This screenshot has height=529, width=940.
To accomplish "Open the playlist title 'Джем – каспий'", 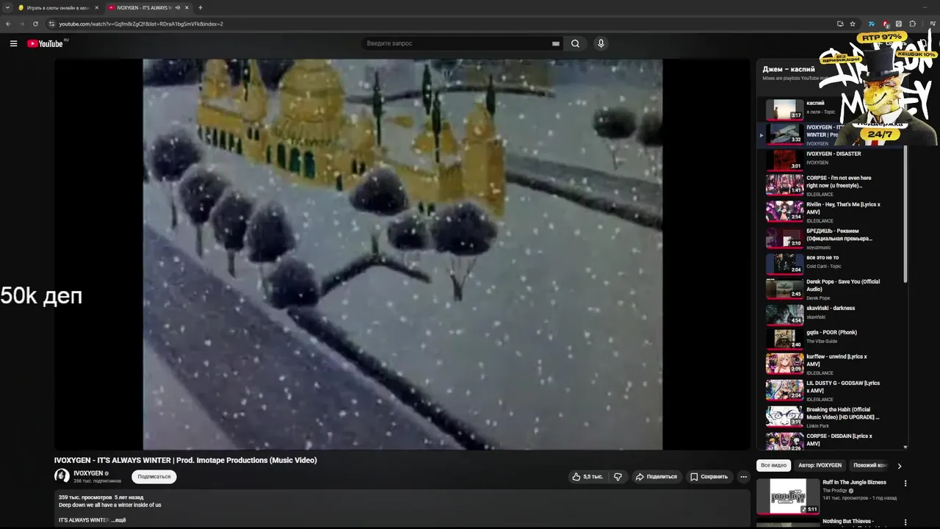I will 789,69.
